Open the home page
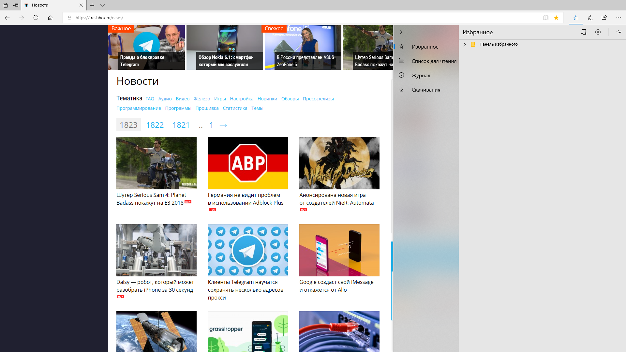The image size is (626, 352). (50, 18)
